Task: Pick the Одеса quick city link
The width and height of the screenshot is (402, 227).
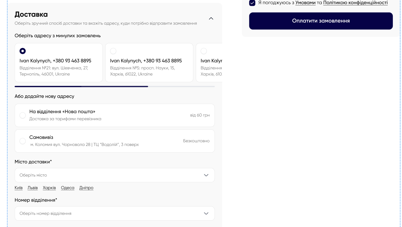Action: [68, 188]
